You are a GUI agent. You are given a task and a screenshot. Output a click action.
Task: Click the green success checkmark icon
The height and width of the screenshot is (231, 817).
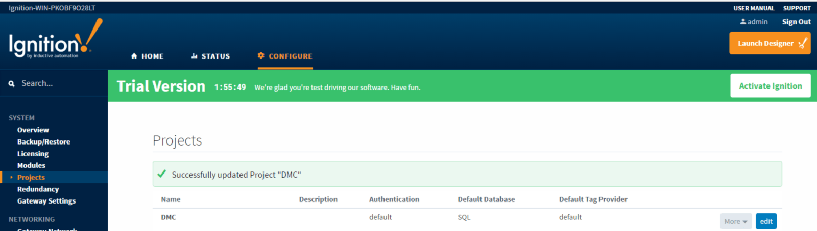[x=162, y=174]
